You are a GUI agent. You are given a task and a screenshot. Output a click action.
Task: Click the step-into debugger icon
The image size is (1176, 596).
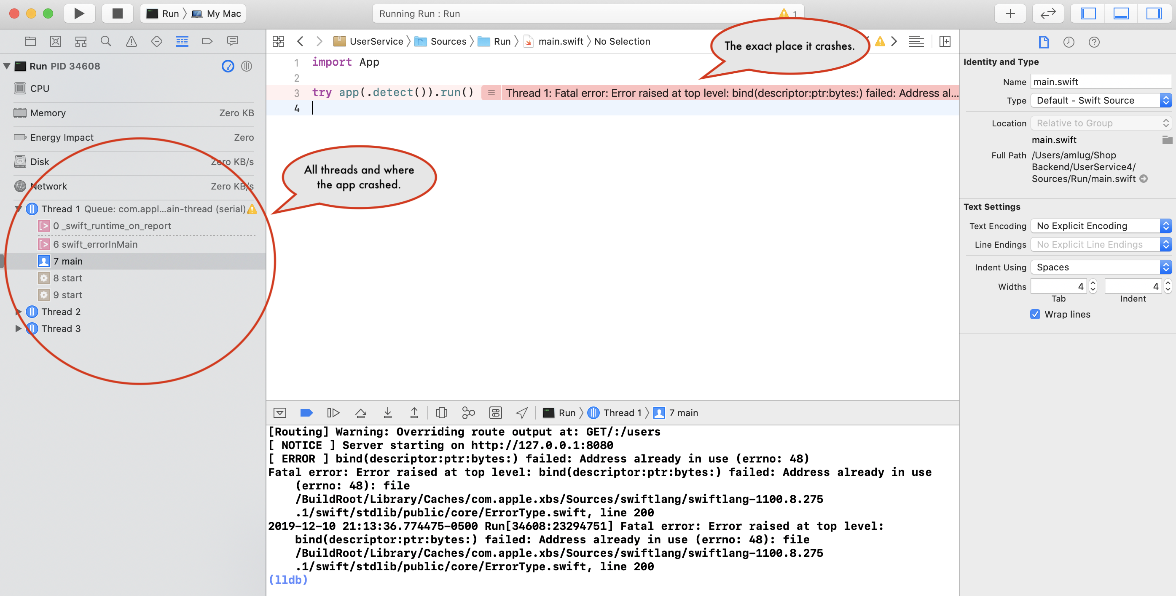coord(388,413)
